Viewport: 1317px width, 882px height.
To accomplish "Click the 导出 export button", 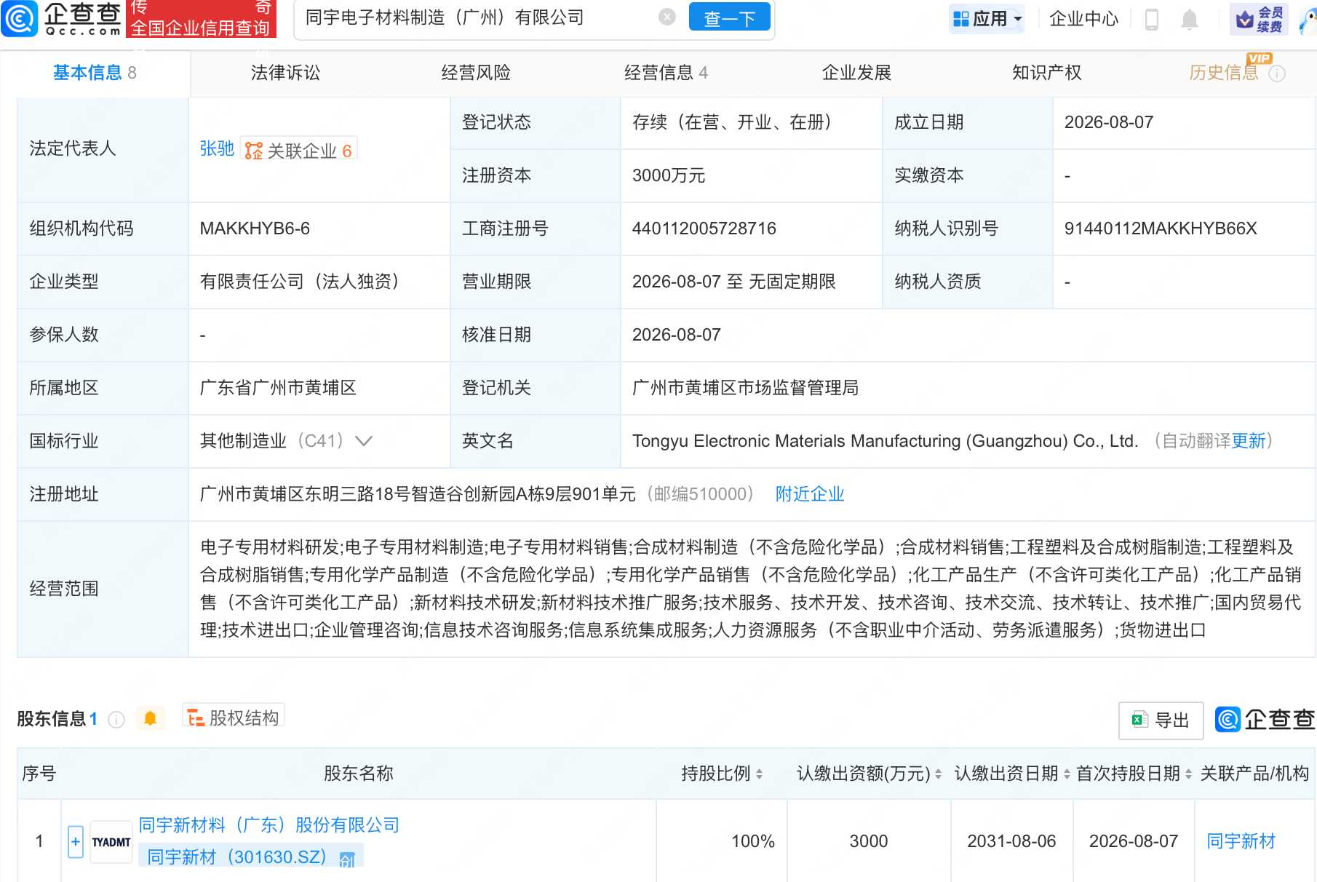I will [x=1161, y=720].
